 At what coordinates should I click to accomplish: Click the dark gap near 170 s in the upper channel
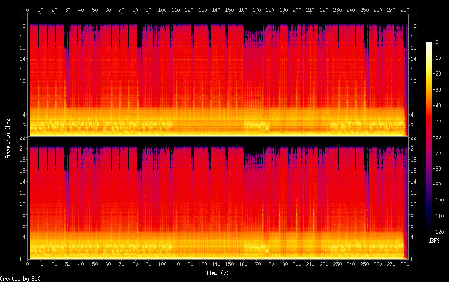pos(253,28)
